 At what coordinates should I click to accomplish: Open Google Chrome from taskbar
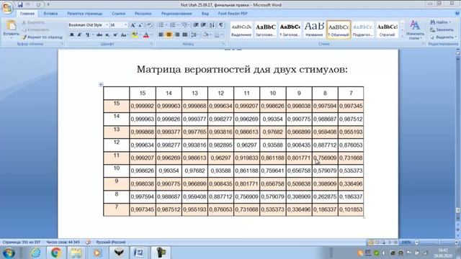point(56,253)
